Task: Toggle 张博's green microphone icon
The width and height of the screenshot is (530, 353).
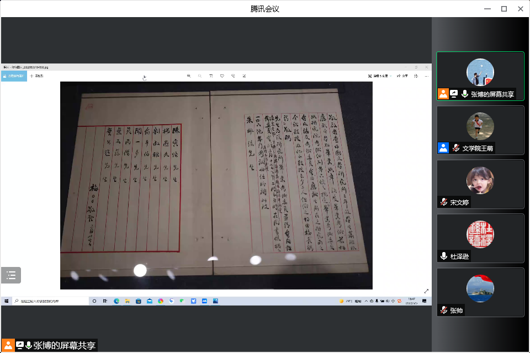Action: tap(465, 94)
